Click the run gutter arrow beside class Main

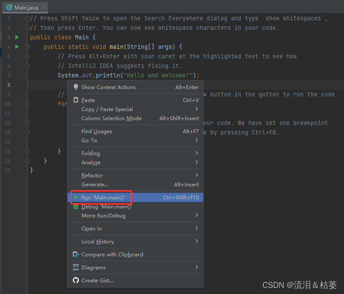pos(17,37)
